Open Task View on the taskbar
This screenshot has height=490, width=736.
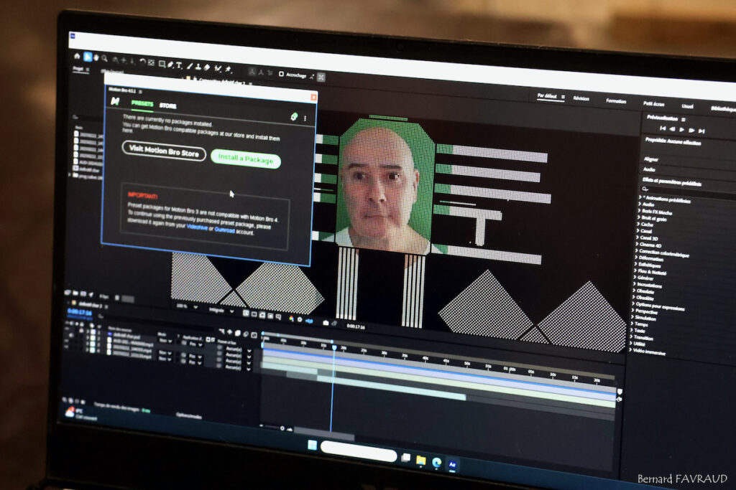click(x=406, y=458)
